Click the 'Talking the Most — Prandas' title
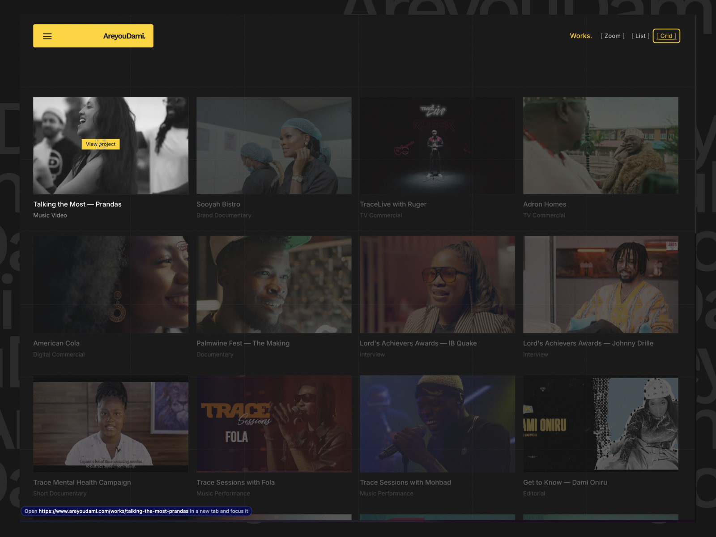This screenshot has width=716, height=537. [77, 204]
